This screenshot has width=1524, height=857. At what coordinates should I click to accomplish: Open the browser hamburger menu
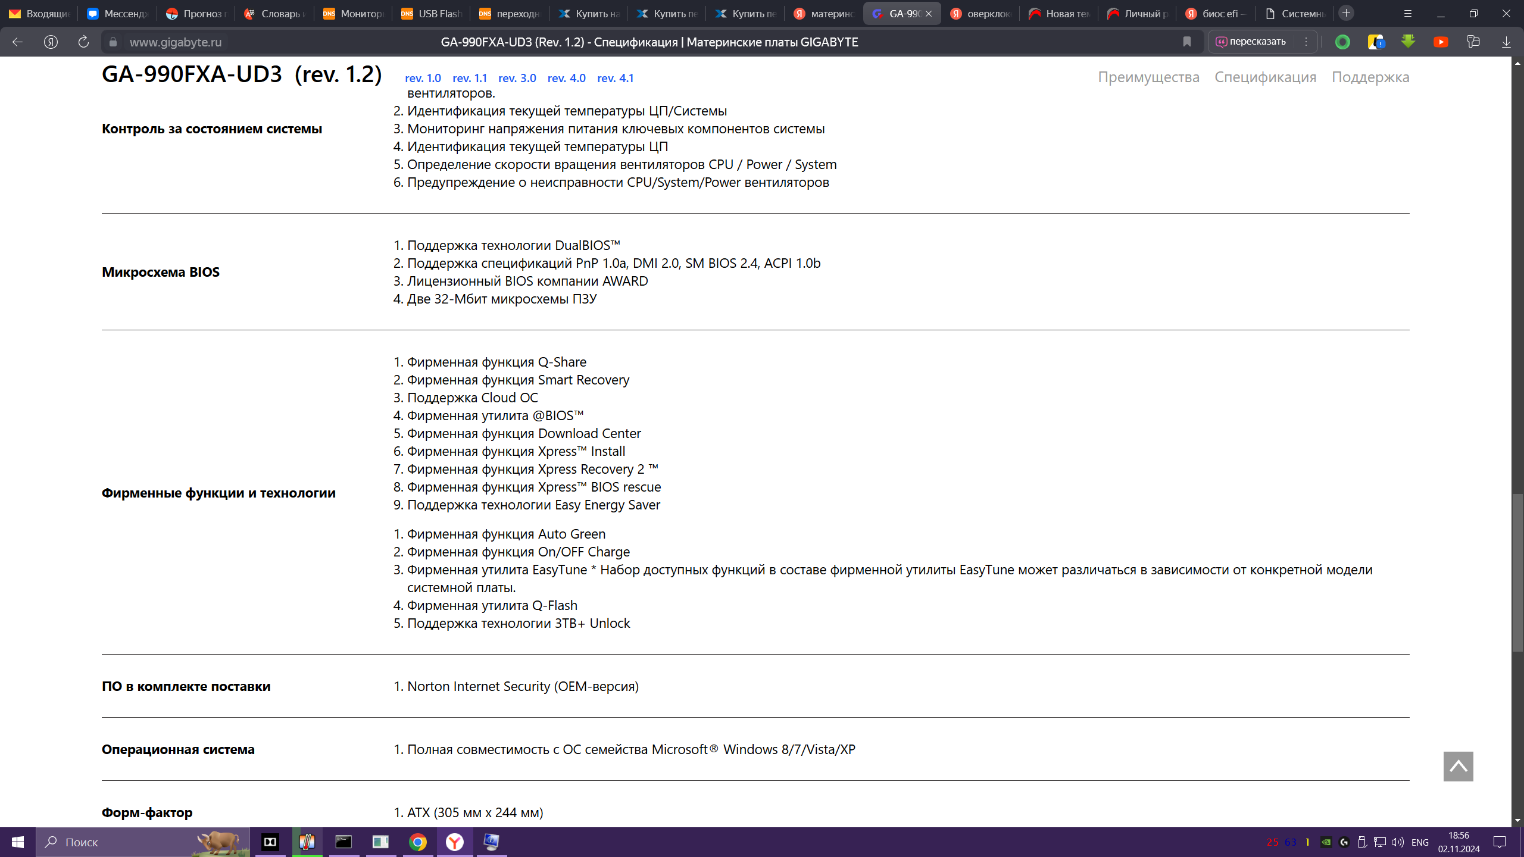pos(1408,13)
